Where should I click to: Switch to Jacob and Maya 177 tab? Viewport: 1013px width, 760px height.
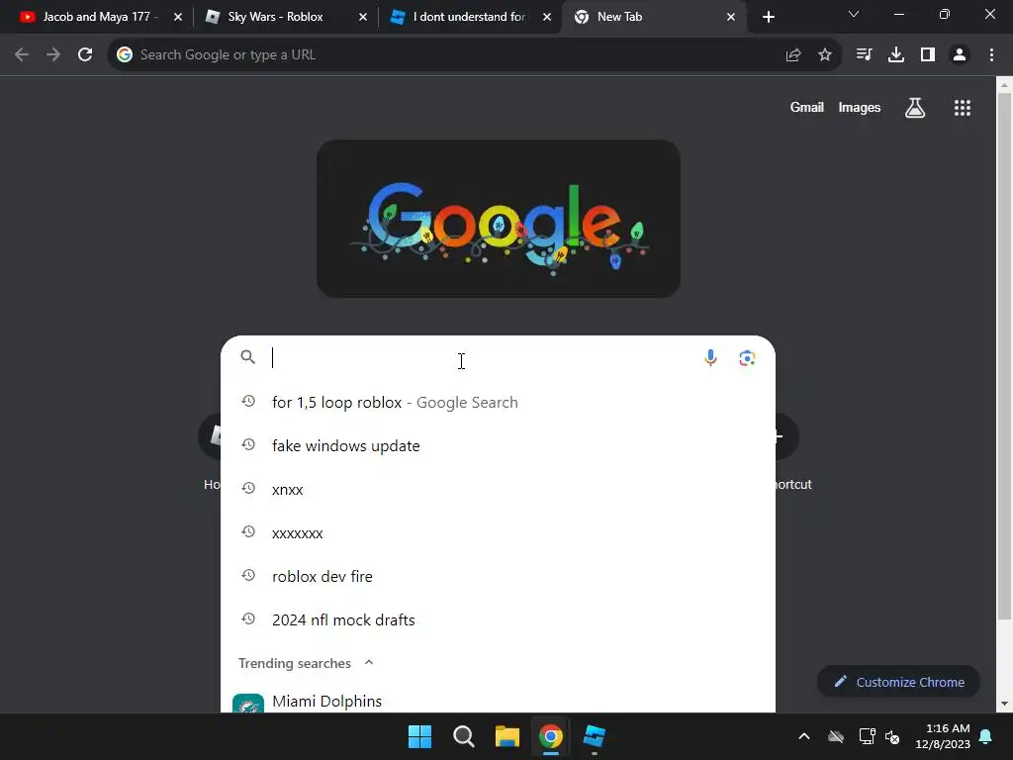click(100, 17)
